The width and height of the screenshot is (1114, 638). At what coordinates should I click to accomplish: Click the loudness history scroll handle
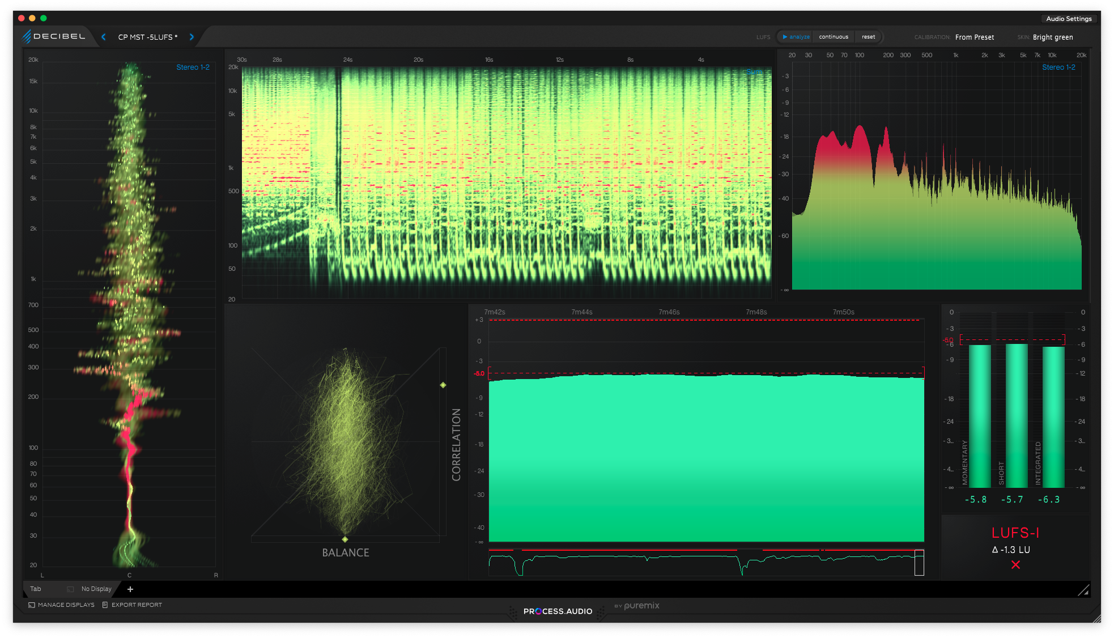[919, 563]
